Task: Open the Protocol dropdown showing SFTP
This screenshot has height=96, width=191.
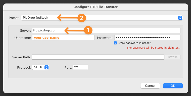Action: click(x=40, y=67)
